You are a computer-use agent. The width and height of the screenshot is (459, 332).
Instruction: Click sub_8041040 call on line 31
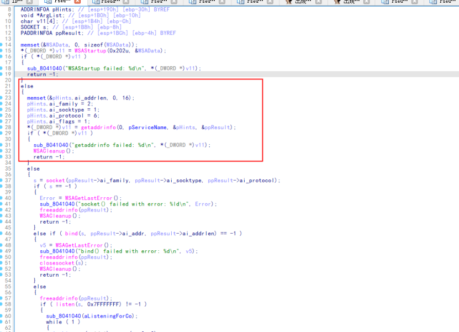[51, 145]
